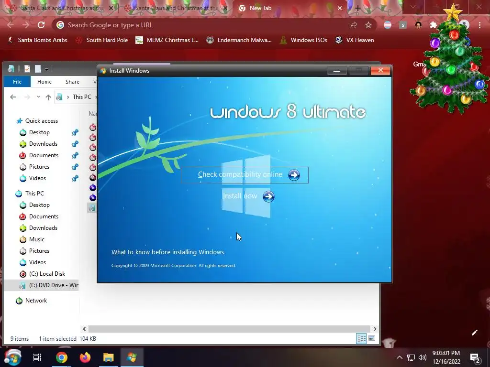490x367 pixels.
Task: Open the Home ribbon tab in File Explorer
Action: point(45,82)
